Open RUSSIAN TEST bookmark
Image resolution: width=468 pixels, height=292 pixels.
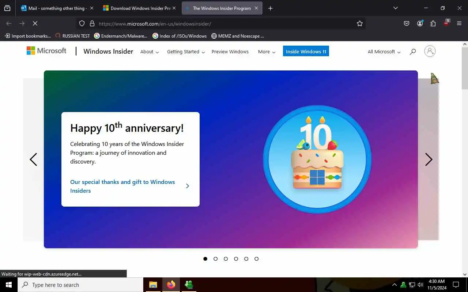[x=72, y=36]
